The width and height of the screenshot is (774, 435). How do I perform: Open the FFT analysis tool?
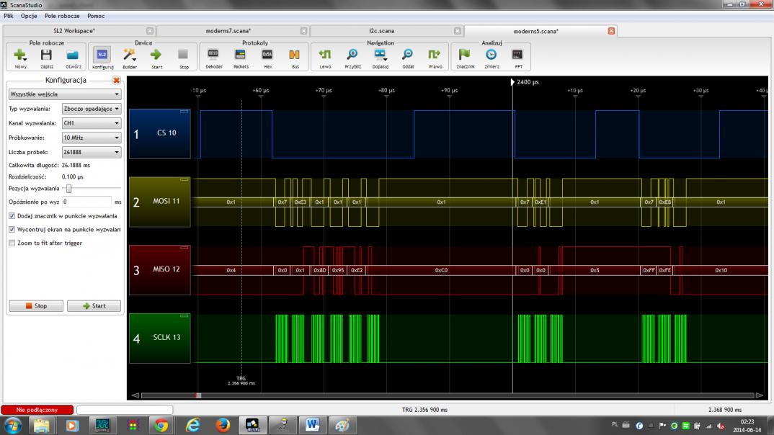pos(517,56)
